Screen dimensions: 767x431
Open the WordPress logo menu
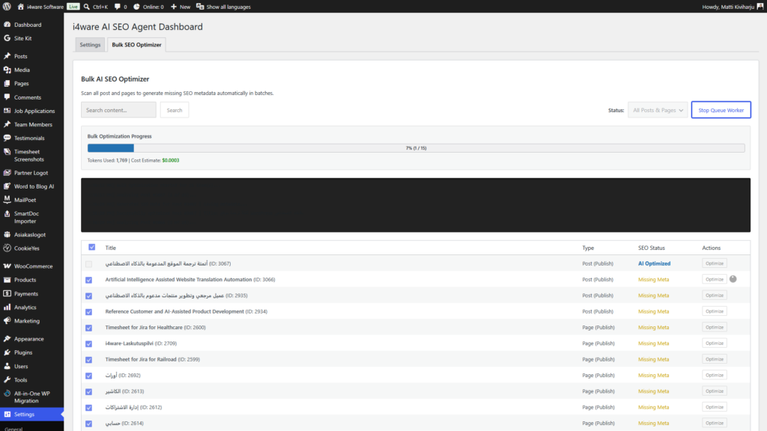7,6
